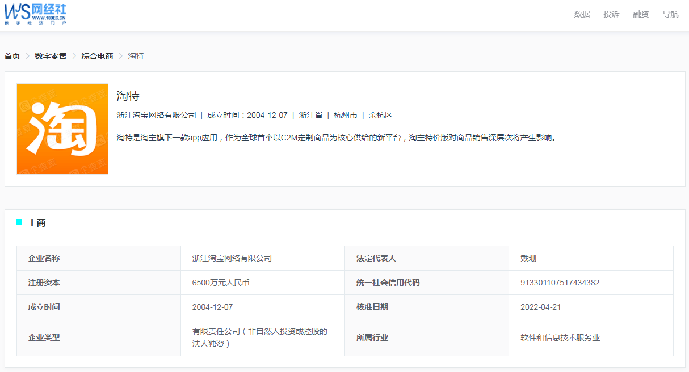Open the 数据 navigation menu
689x372 pixels.
pyautogui.click(x=582, y=14)
